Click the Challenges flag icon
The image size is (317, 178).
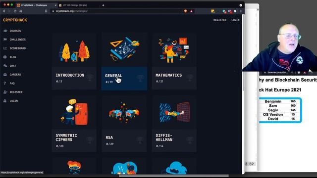click(5, 40)
